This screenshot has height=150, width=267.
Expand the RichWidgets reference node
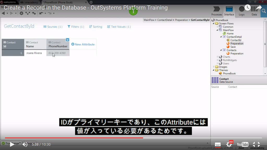tap(217, 60)
